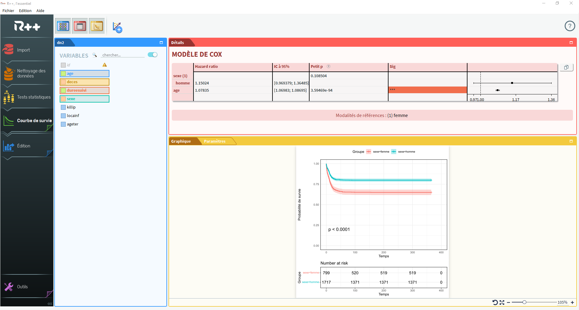Open Tests statistiques section
This screenshot has width=579, height=310.
click(27, 97)
